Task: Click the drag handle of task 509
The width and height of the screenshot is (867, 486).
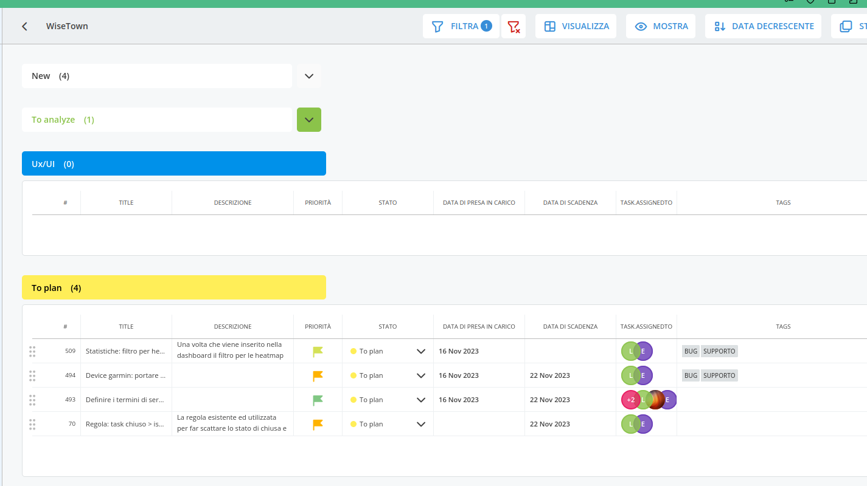Action: (32, 351)
